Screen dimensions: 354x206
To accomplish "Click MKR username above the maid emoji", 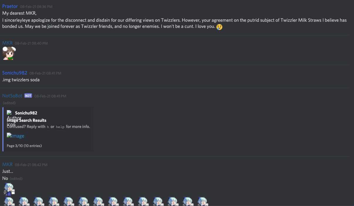I will point(7,43).
